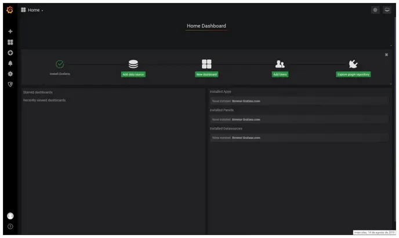Viewport: 399px width, 238px height.
Task: Open Browse Grafana.com link under Installed Datasources
Action: pyautogui.click(x=246, y=138)
